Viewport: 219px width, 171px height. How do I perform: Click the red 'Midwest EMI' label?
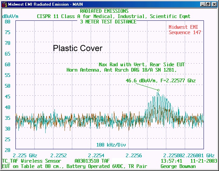(x=185, y=27)
